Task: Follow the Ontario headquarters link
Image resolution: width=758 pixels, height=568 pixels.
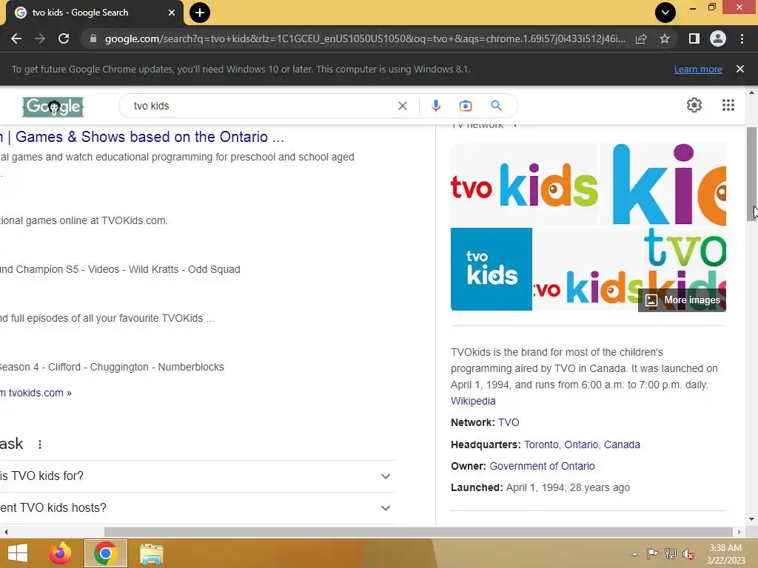Action: pos(581,444)
